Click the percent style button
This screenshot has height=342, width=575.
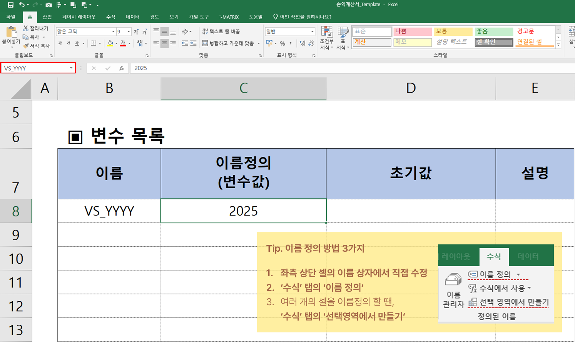tap(282, 43)
